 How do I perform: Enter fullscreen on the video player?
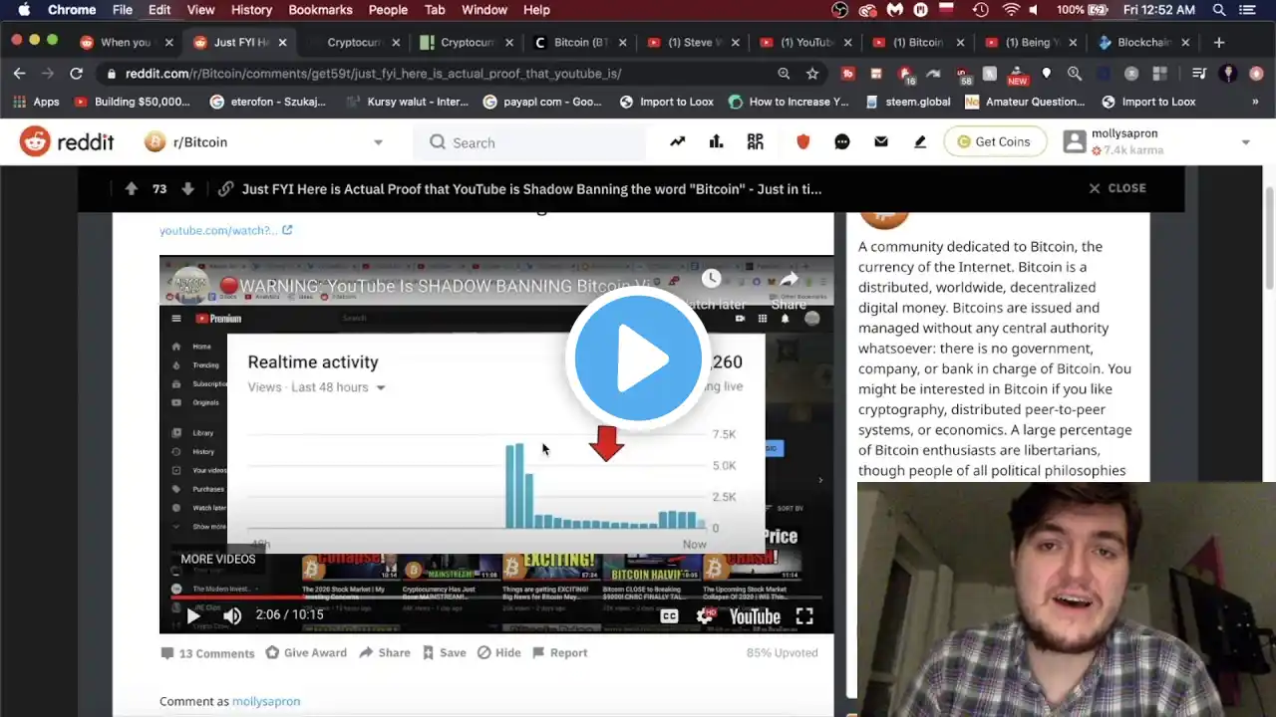point(804,616)
